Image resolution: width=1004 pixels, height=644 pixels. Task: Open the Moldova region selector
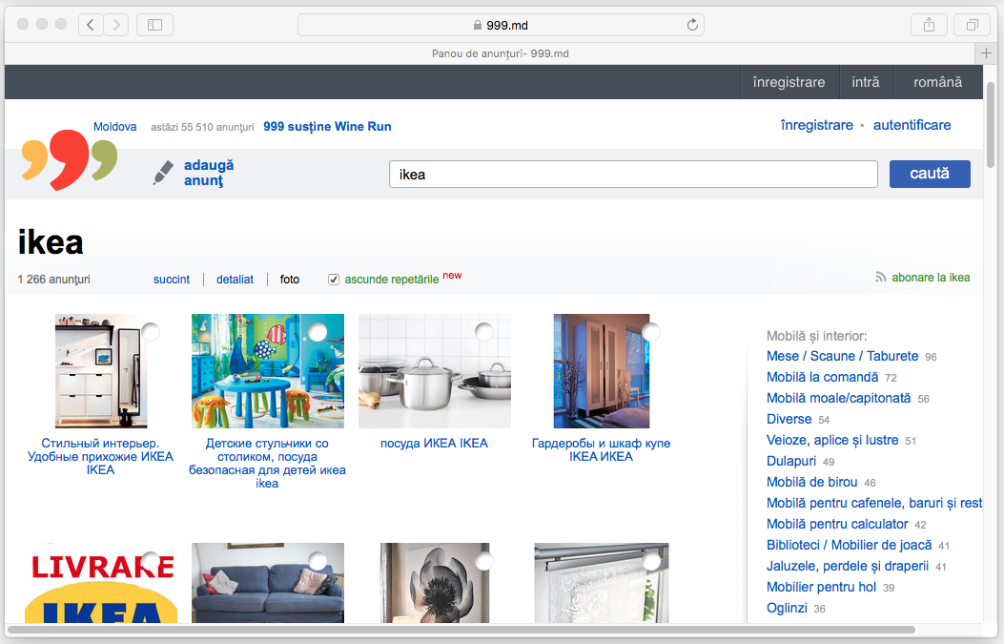click(x=114, y=127)
